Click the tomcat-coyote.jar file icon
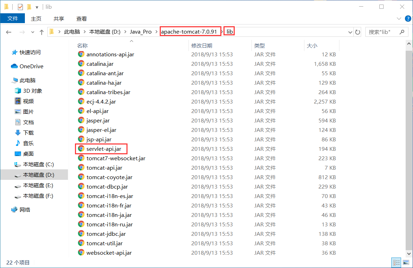 [x=81, y=177]
